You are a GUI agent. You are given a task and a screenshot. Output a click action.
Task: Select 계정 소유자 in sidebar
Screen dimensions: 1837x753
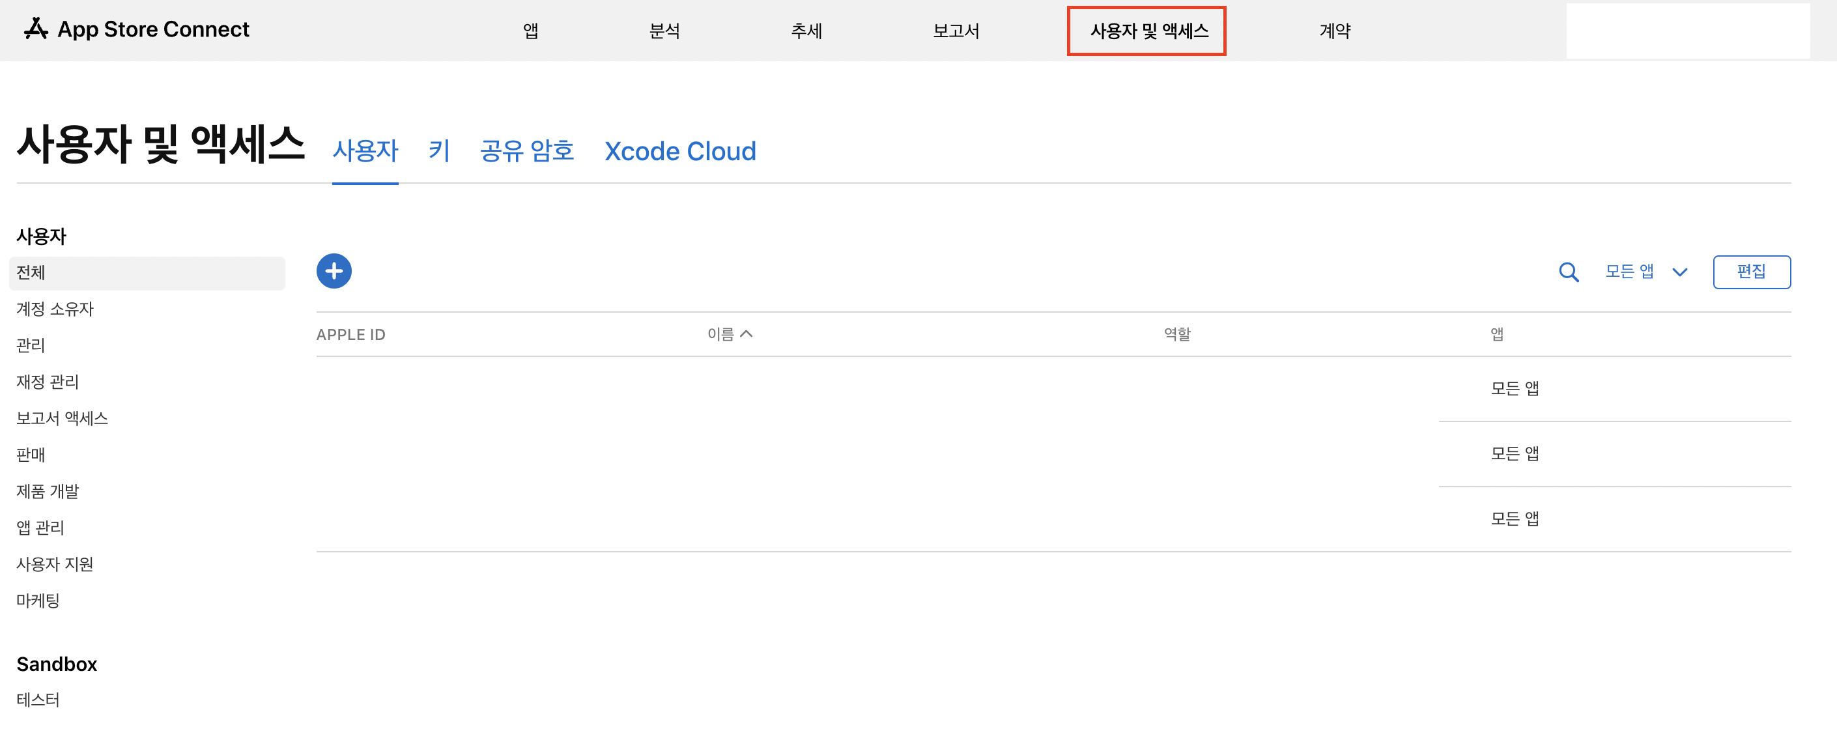pos(55,309)
